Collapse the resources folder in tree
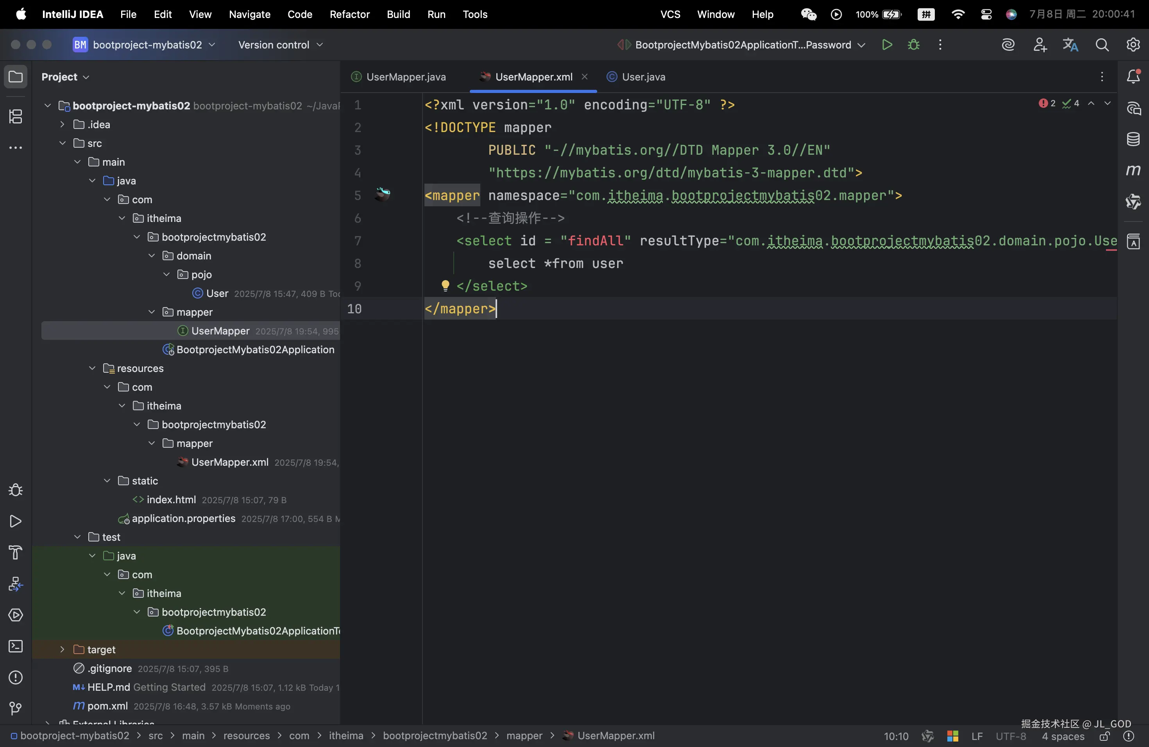This screenshot has height=747, width=1149. point(92,368)
